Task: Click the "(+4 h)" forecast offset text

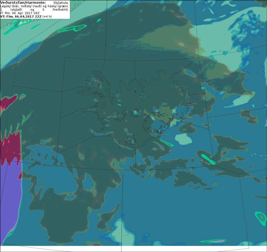Action: click(47, 17)
